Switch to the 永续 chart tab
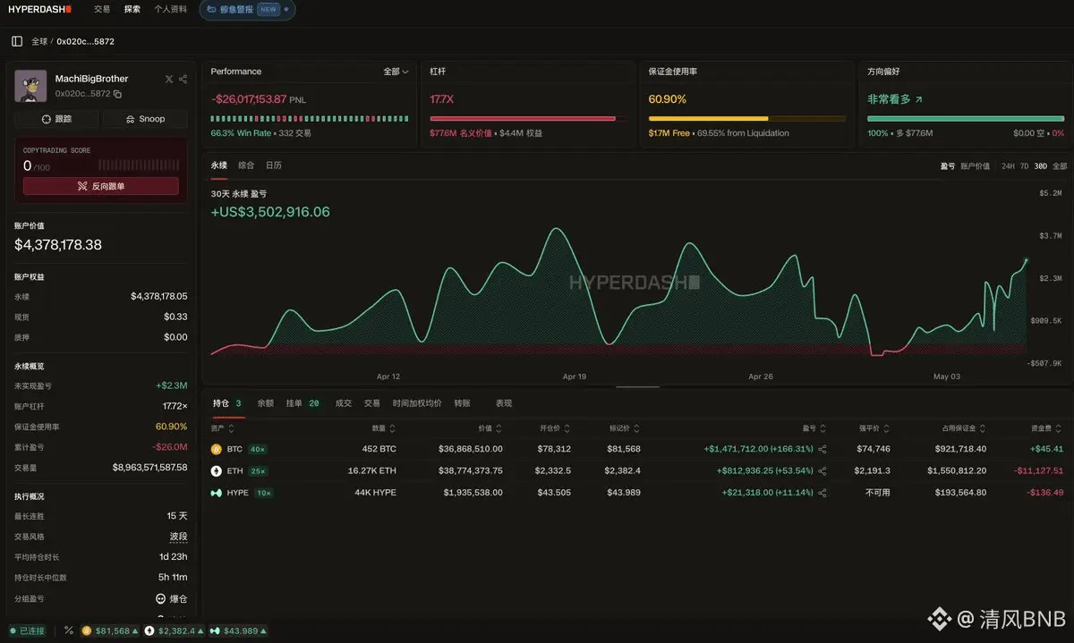 click(x=219, y=165)
